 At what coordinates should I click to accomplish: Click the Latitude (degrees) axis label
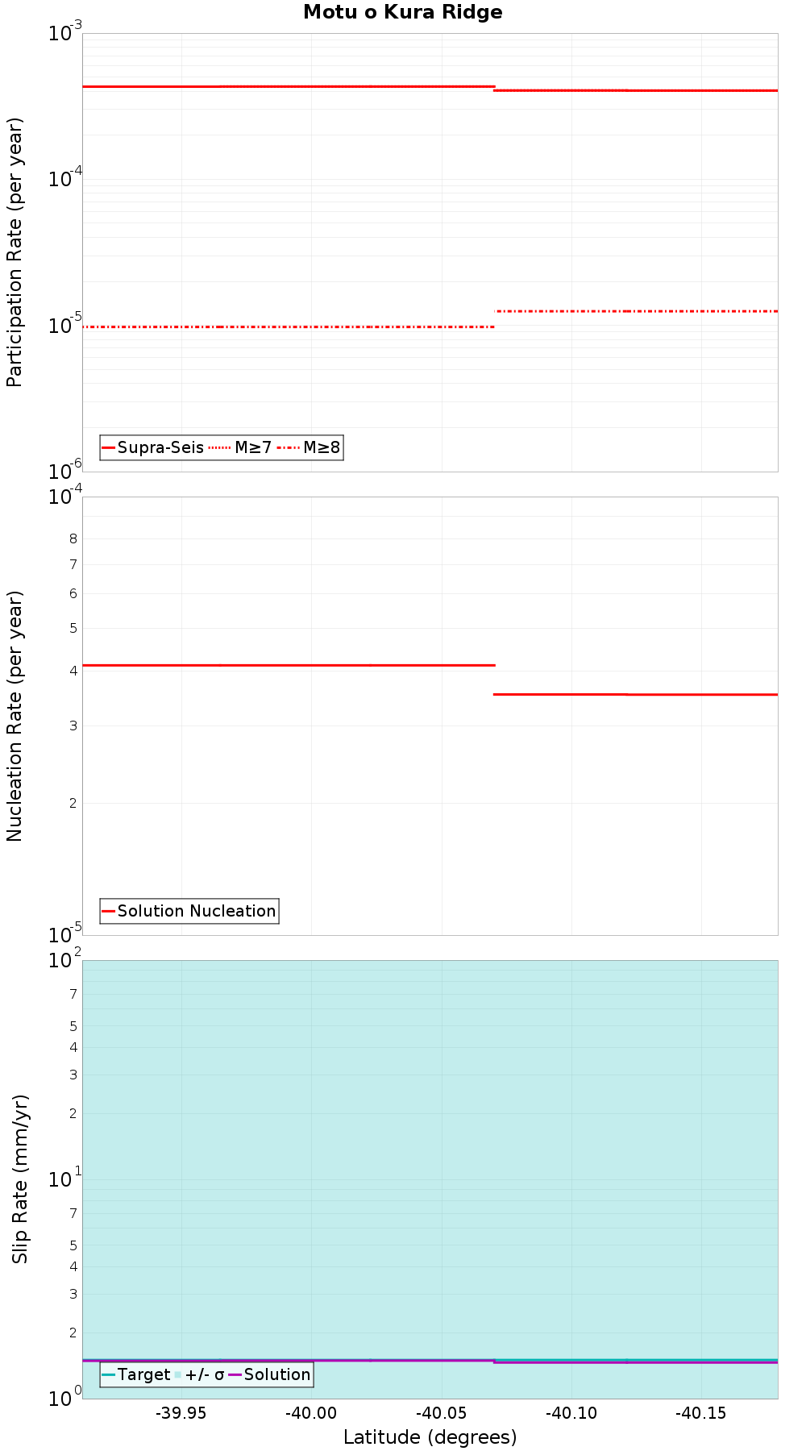point(430,1436)
